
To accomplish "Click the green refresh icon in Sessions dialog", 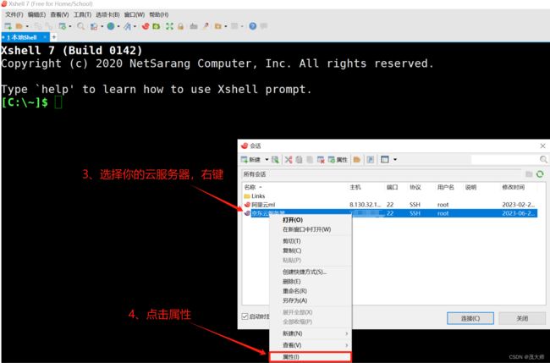I will (x=540, y=174).
